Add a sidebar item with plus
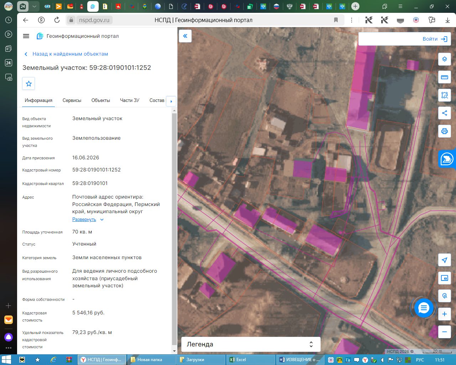Viewport: 456px width, 365px height. coord(9,306)
